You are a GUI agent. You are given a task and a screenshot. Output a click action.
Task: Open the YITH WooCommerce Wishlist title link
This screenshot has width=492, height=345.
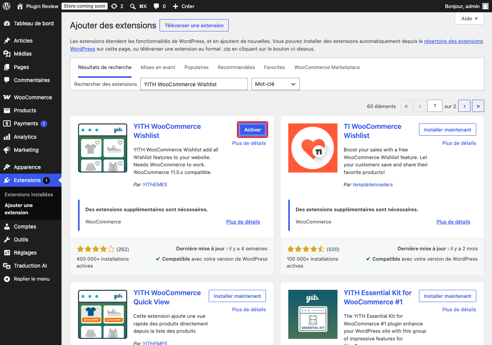167,131
